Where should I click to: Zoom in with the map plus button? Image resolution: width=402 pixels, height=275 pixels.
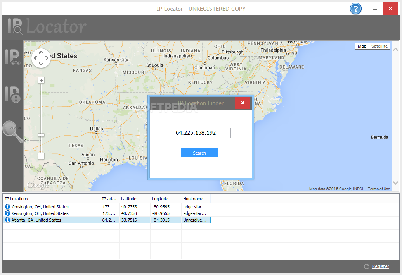tap(41, 80)
